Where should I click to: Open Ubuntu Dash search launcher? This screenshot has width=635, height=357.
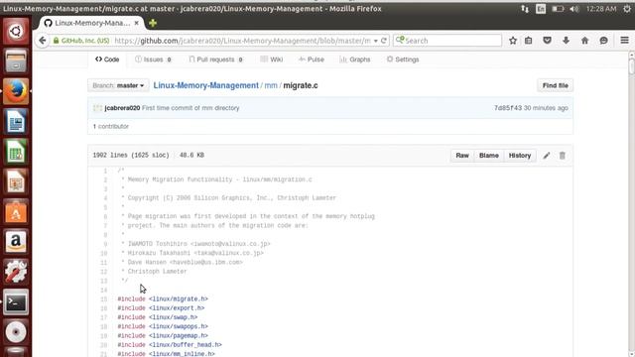click(16, 31)
